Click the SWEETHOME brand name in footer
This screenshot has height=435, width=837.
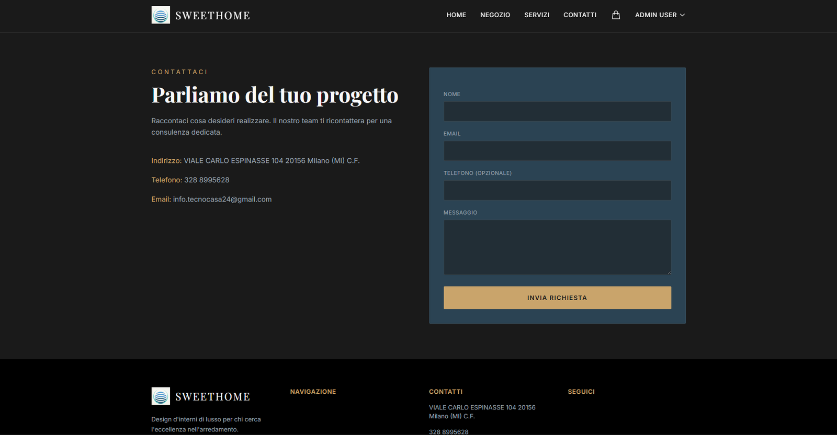point(212,397)
